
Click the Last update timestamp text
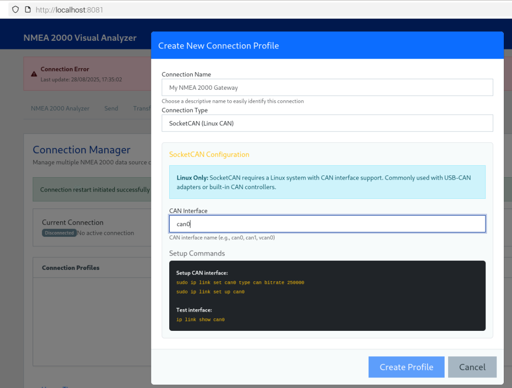click(x=81, y=80)
